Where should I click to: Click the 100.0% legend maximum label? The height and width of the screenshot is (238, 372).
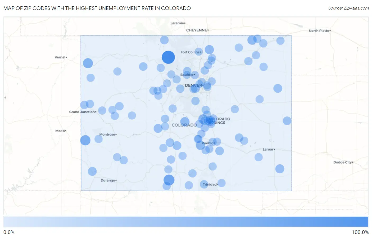click(x=360, y=232)
